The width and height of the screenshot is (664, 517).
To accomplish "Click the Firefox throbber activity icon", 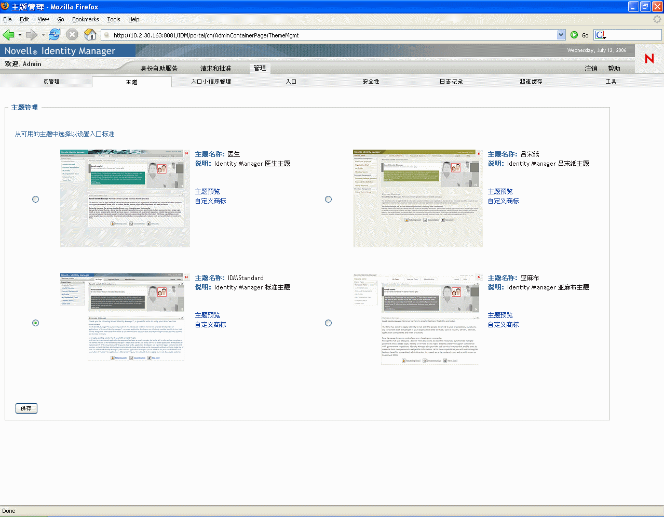I will (657, 19).
